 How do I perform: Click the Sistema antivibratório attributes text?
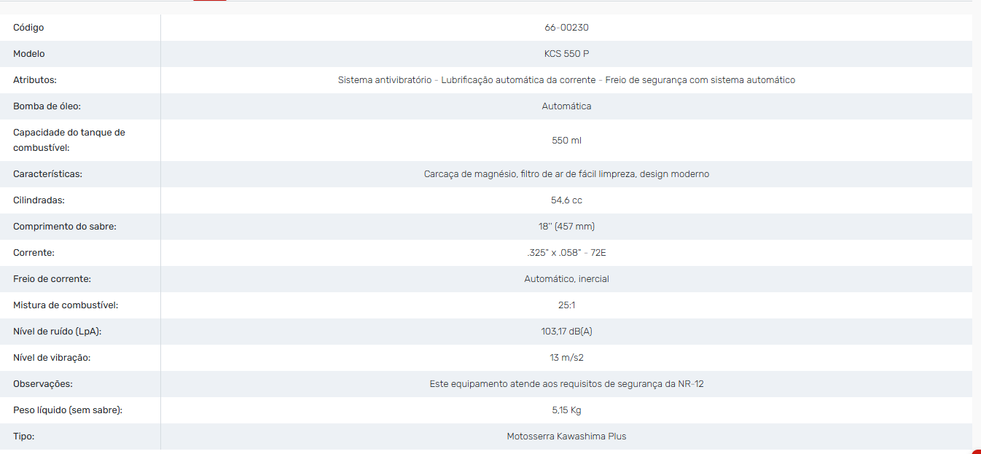tap(566, 80)
